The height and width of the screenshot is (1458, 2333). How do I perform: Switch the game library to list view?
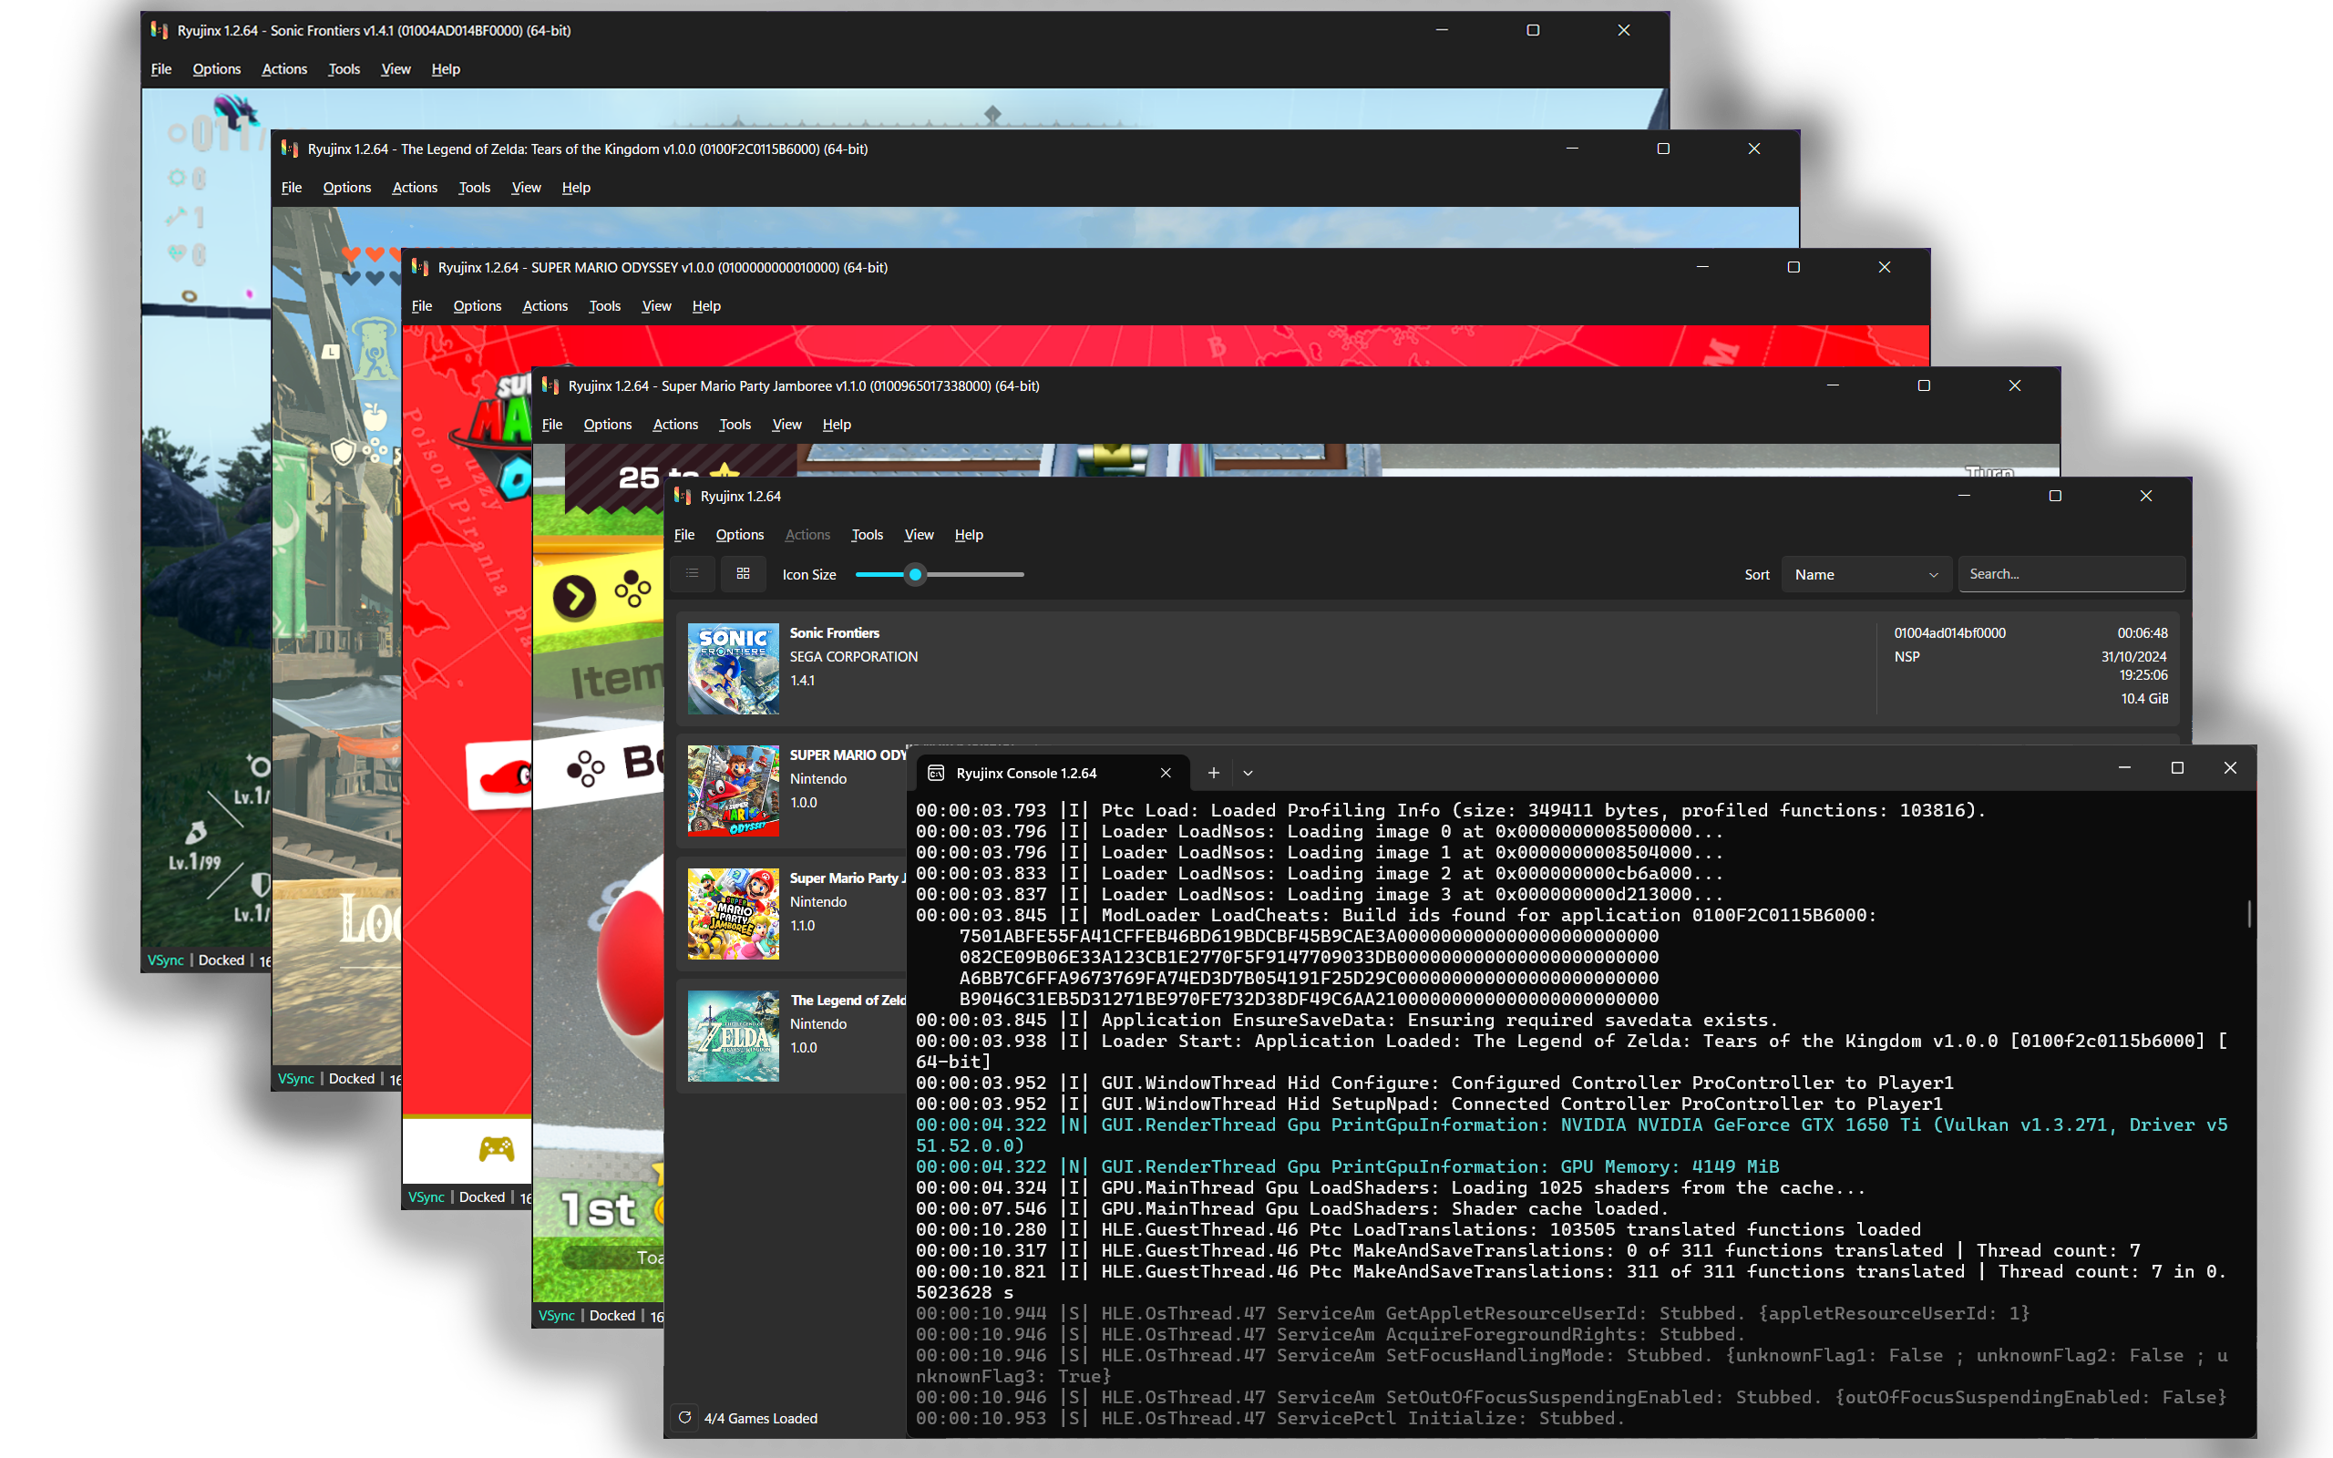coord(693,573)
